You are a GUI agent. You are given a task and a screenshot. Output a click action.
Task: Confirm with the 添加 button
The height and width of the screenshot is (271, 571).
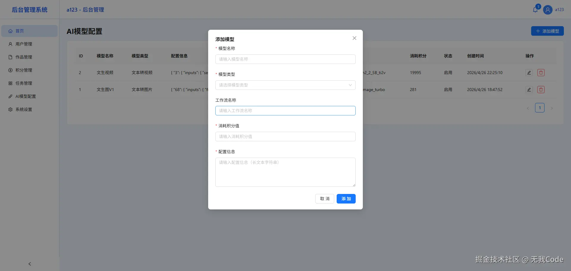pos(346,199)
